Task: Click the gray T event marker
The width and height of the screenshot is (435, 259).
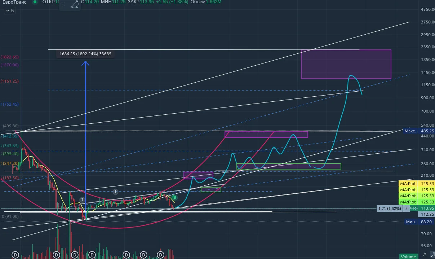Action: click(x=82, y=199)
